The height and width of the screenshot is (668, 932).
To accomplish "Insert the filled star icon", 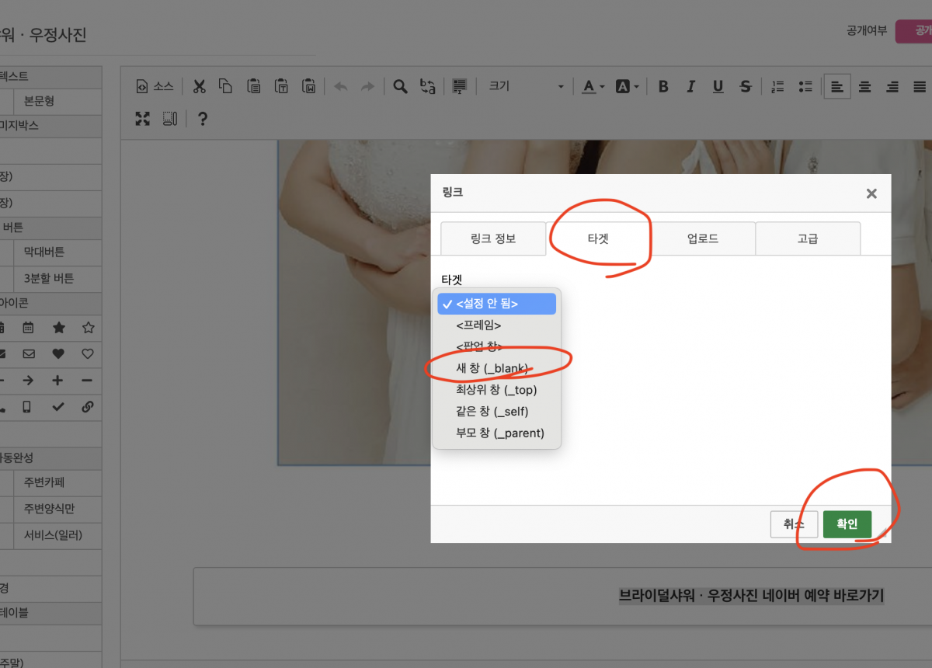I will tap(58, 328).
